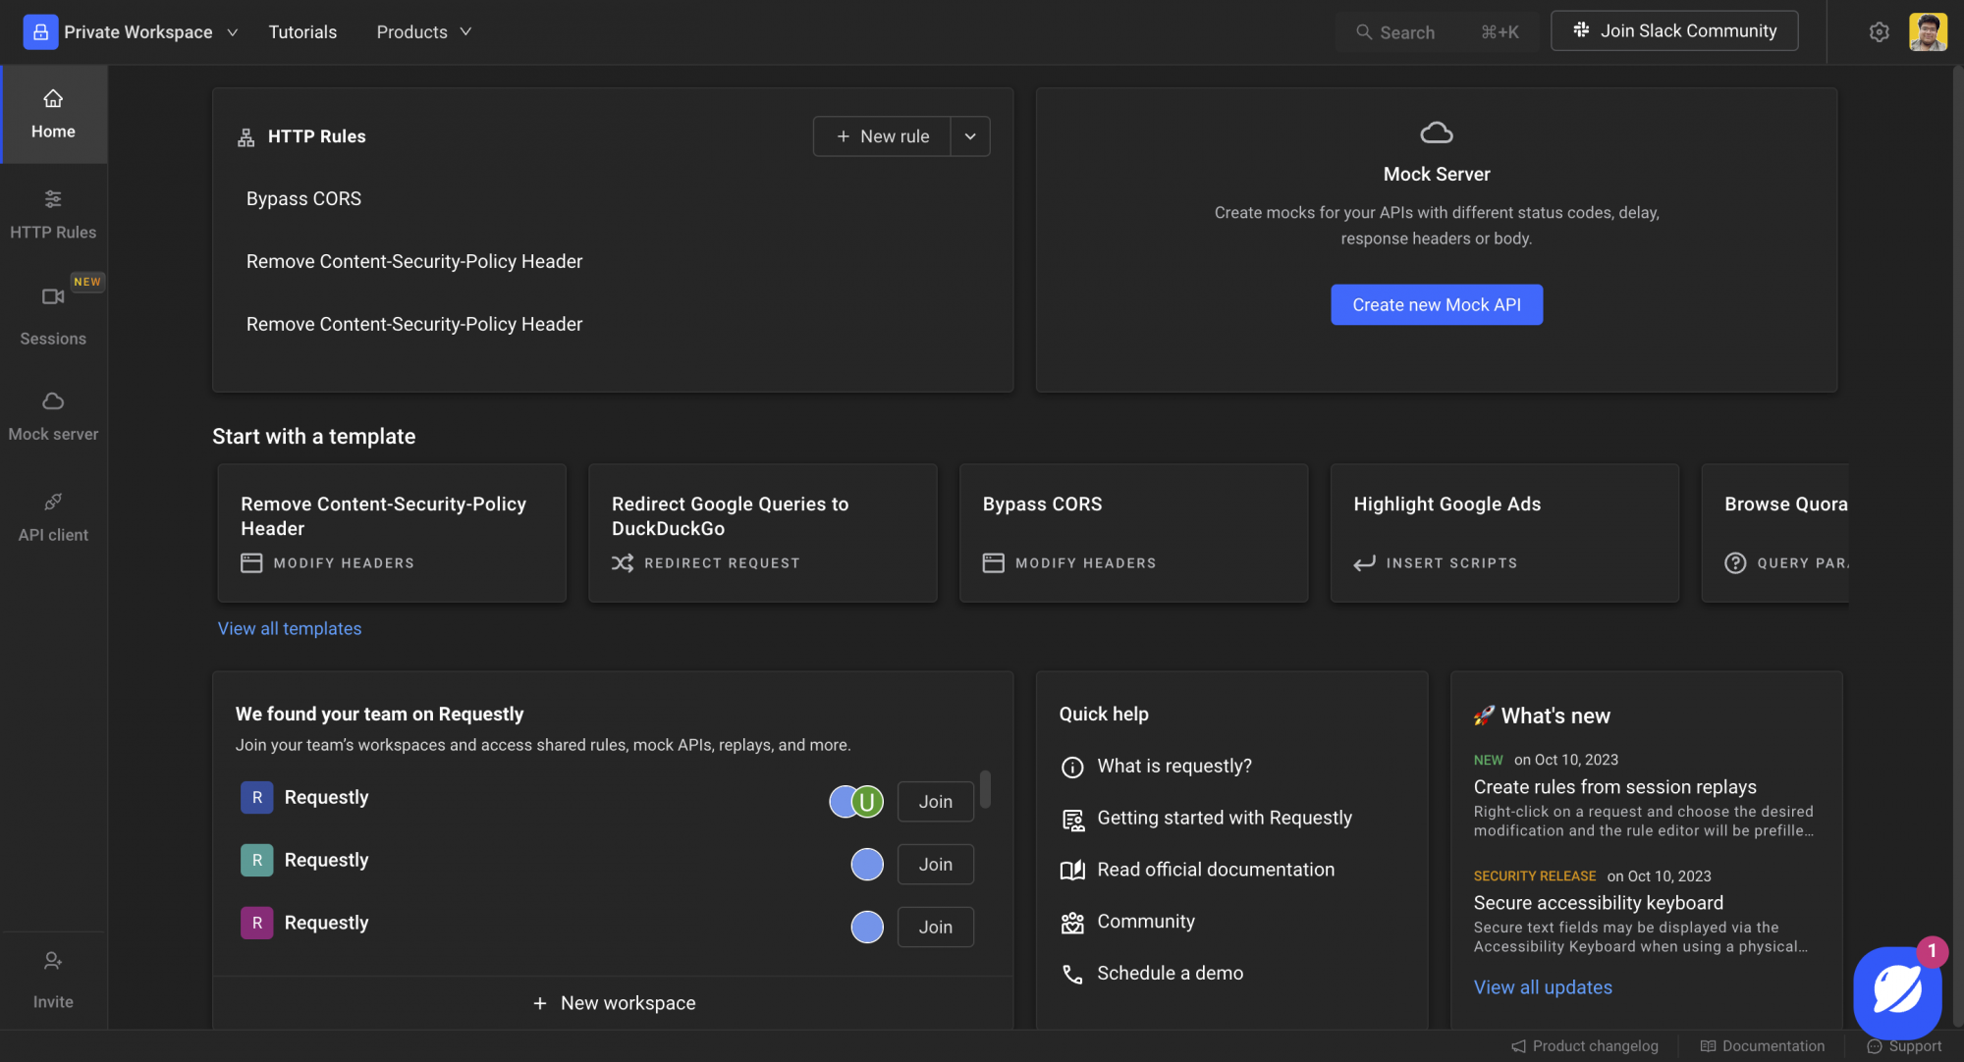
Task: Expand the Private Workspace dropdown
Action: [233, 32]
